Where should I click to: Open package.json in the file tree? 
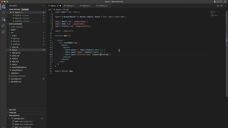tap(27, 79)
